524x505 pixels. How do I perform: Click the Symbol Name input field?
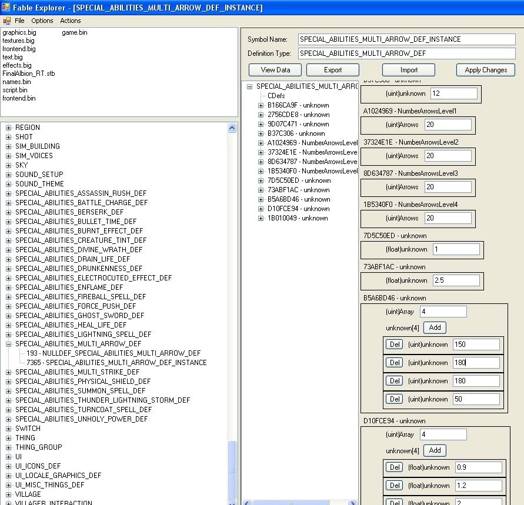(407, 39)
